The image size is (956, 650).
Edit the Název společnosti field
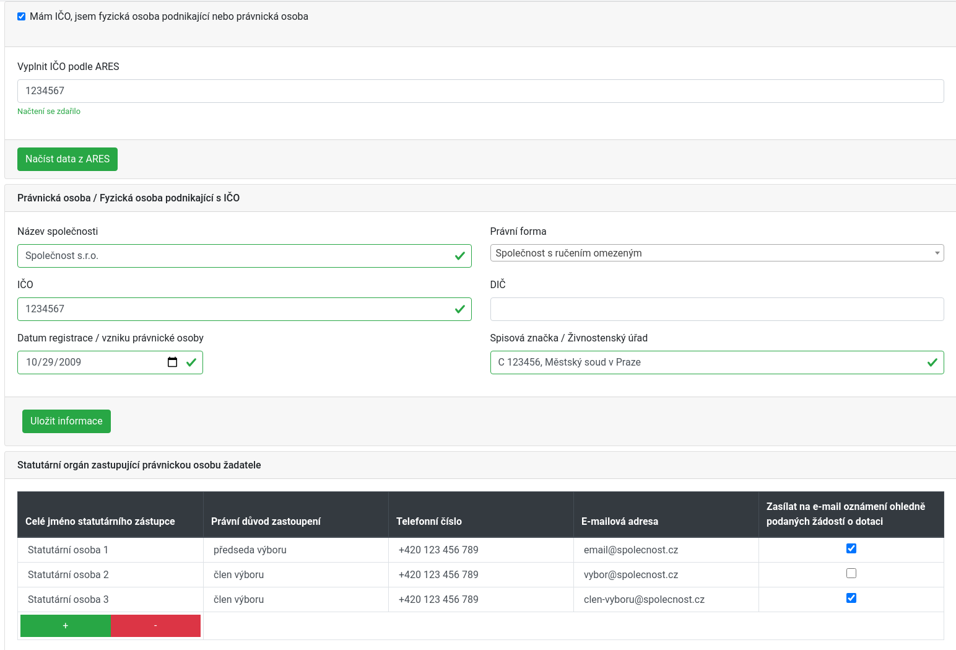click(x=235, y=256)
